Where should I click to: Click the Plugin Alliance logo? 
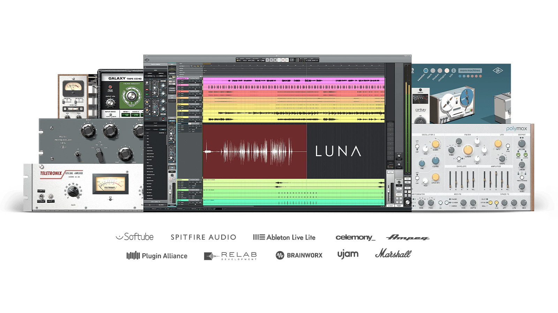pyautogui.click(x=157, y=256)
